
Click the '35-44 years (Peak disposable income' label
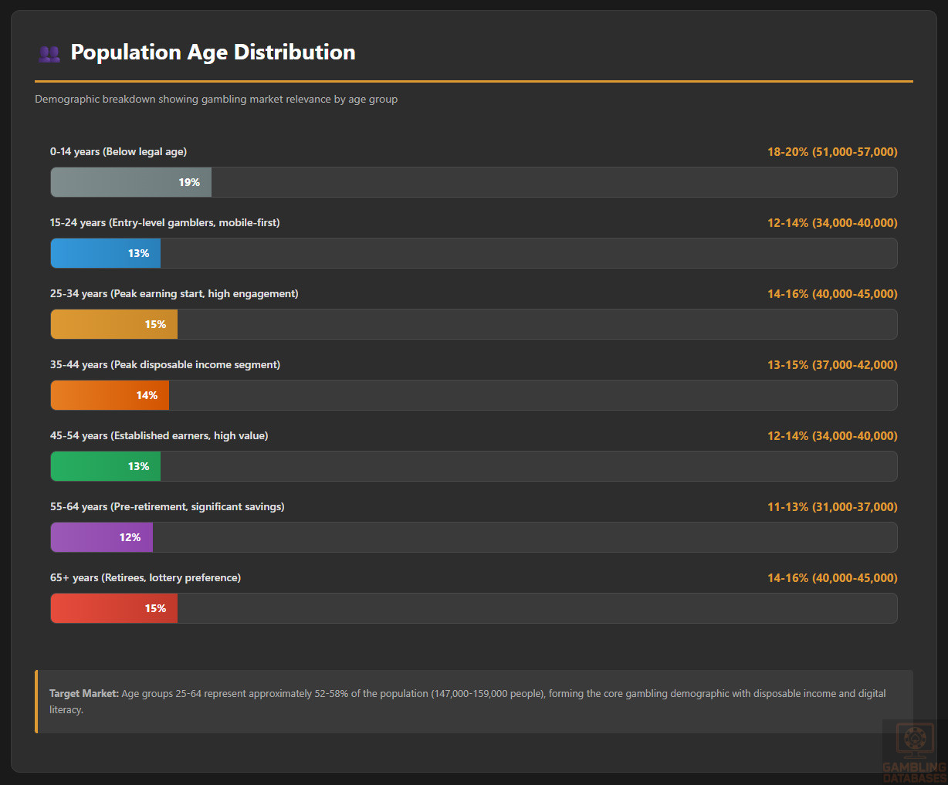(164, 364)
